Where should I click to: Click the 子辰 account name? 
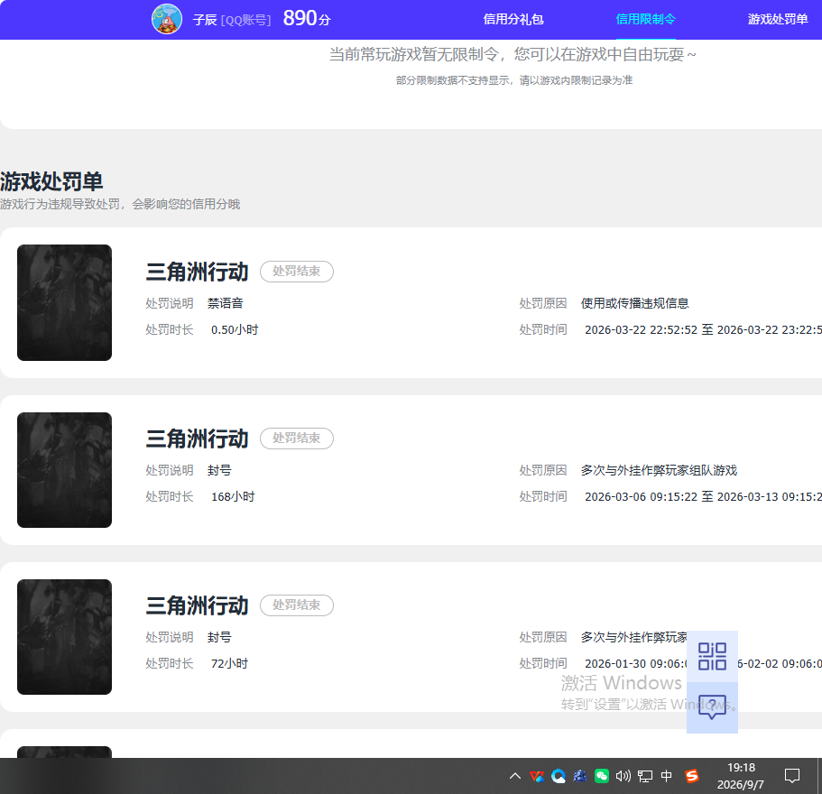click(205, 20)
